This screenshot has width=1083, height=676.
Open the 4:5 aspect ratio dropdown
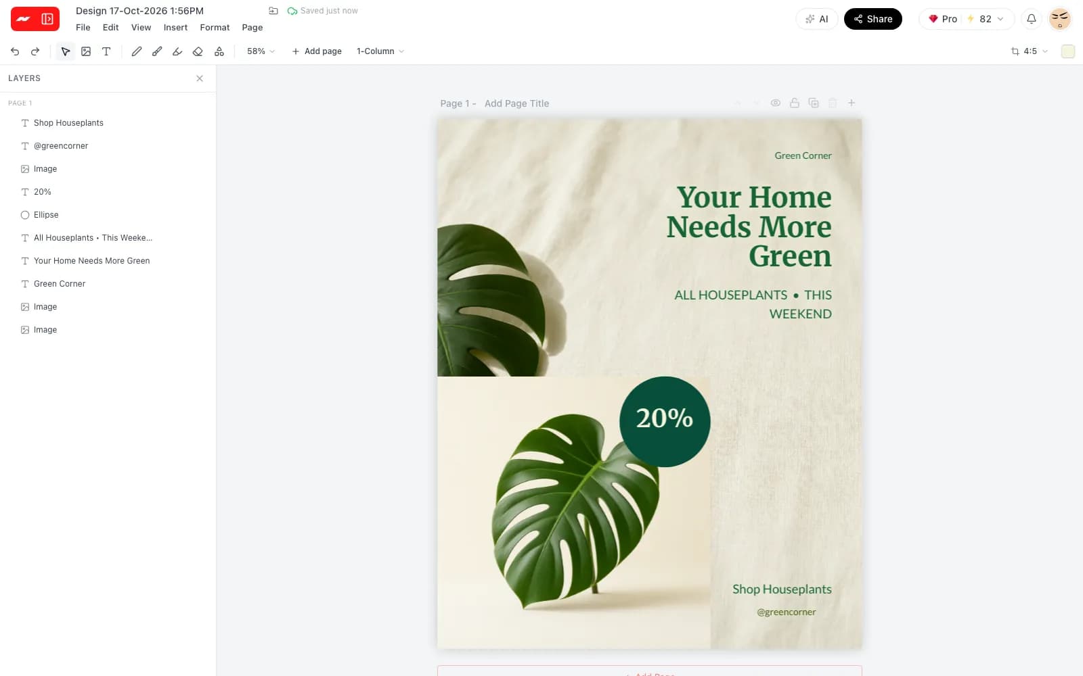[x=1029, y=51]
